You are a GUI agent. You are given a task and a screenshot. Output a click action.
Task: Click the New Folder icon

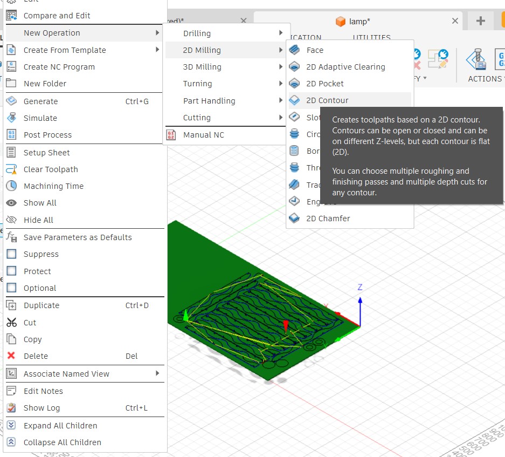tap(11, 83)
